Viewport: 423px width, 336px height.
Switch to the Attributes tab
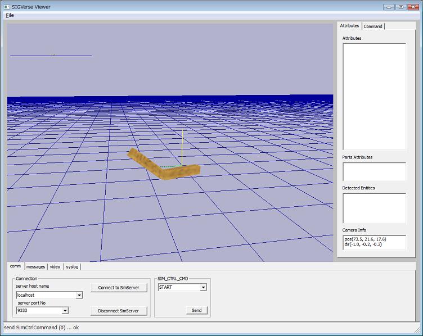349,26
